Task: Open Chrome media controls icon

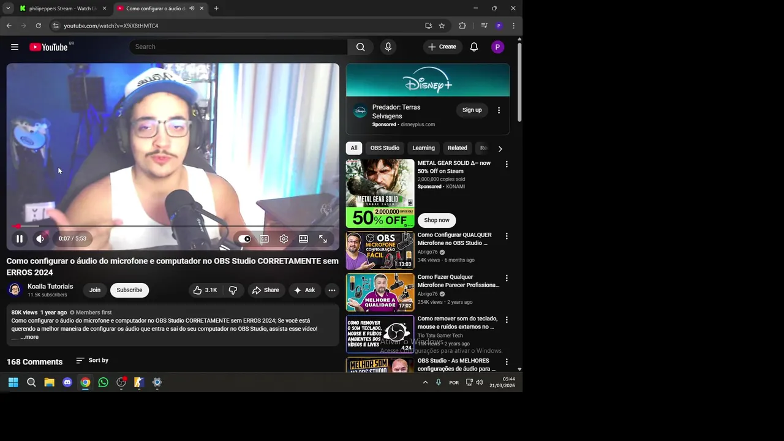Action: pos(484,26)
